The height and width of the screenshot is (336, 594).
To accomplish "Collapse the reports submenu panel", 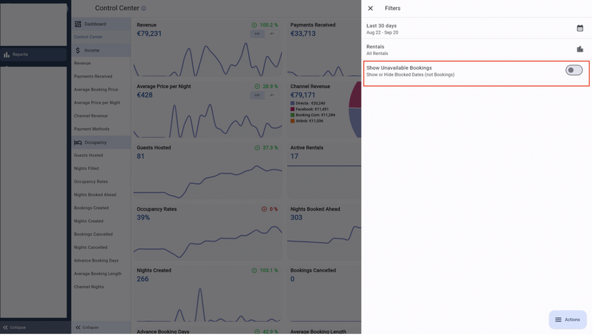I will [87, 329].
